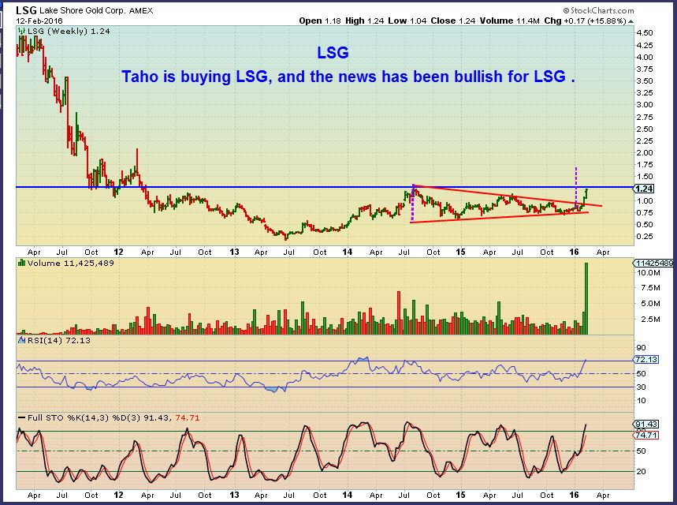Viewport: 677px width, 505px height.
Task: Click the 0.25 label on the price axis
Action: [x=644, y=237]
